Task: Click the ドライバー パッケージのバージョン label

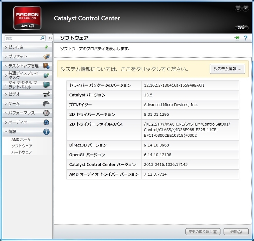Action: [100, 85]
